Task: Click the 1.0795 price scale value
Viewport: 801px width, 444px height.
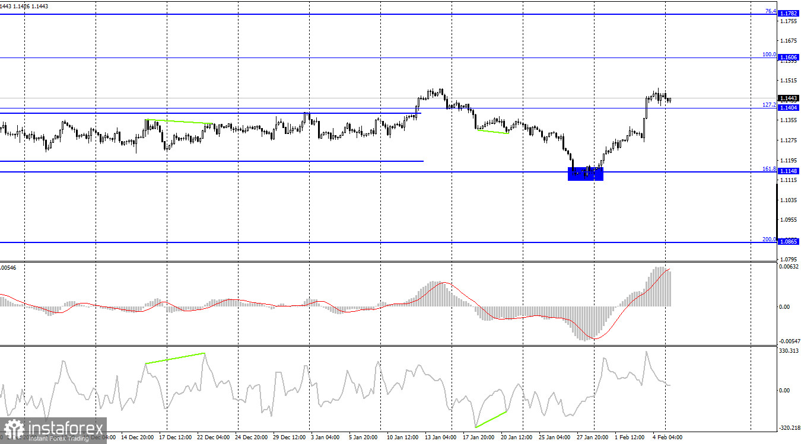Action: (789, 260)
